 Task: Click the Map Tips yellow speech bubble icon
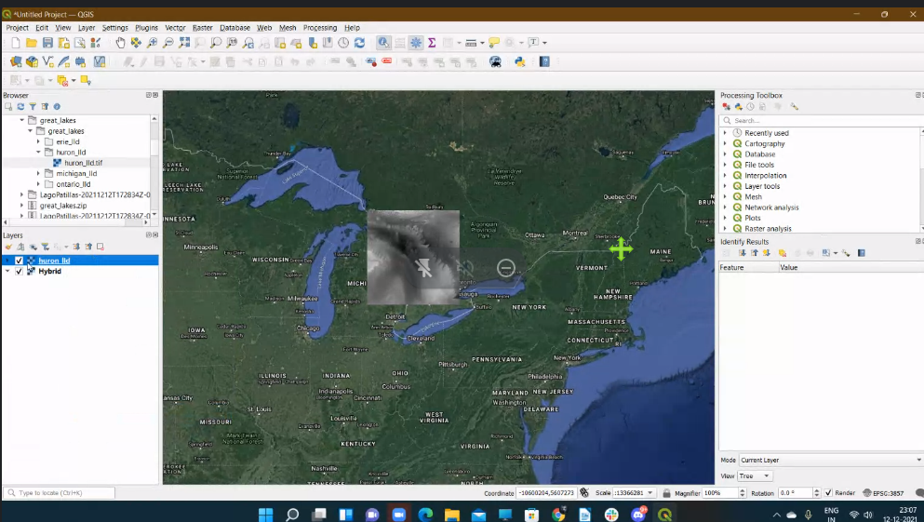[494, 43]
